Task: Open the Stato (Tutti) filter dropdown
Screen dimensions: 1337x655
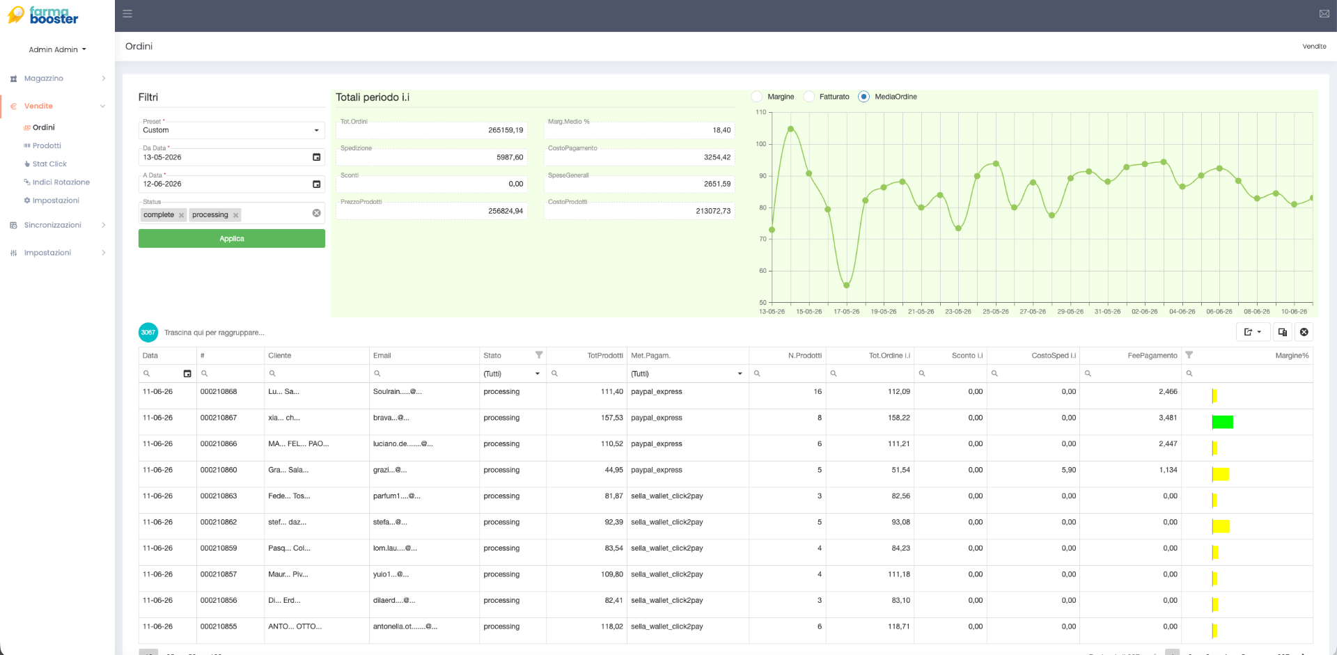Action: point(512,374)
